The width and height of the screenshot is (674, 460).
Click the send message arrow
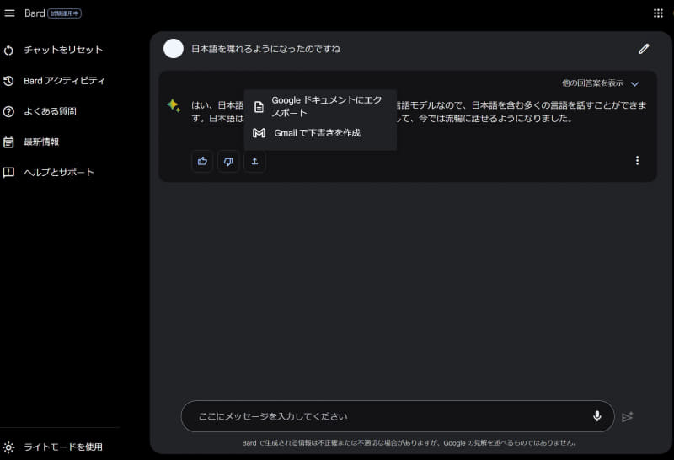[x=627, y=416]
